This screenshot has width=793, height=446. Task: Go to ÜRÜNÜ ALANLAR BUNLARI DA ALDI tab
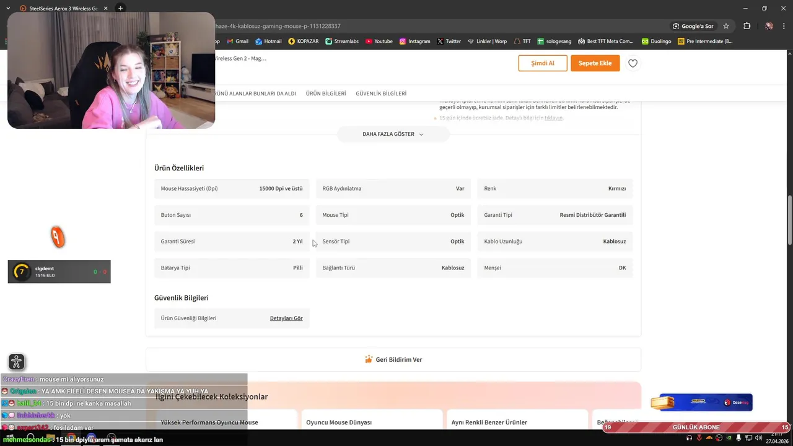click(x=255, y=94)
